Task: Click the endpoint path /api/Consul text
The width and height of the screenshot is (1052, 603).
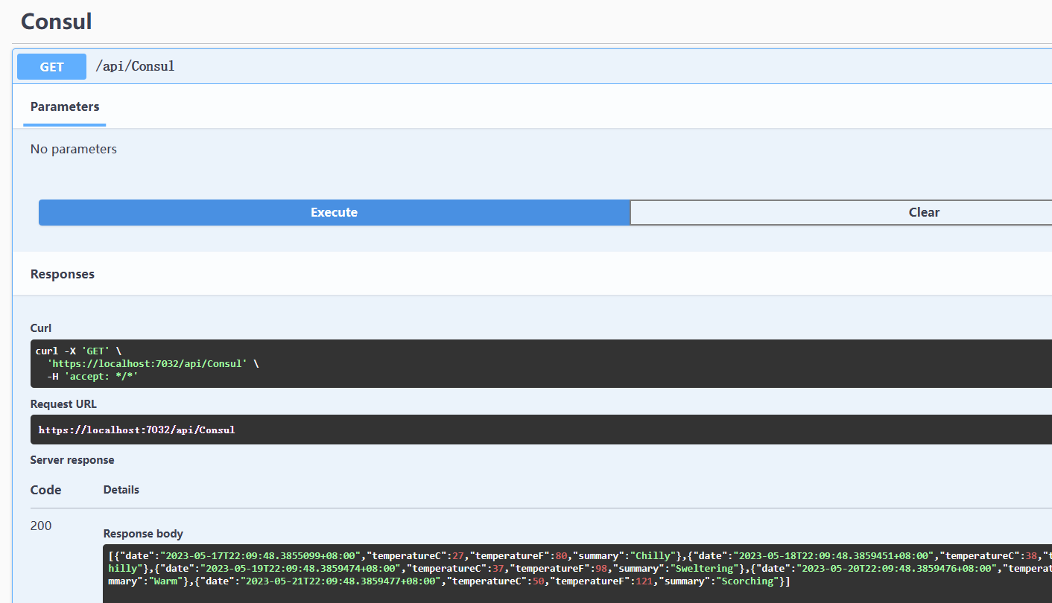Action: [135, 66]
